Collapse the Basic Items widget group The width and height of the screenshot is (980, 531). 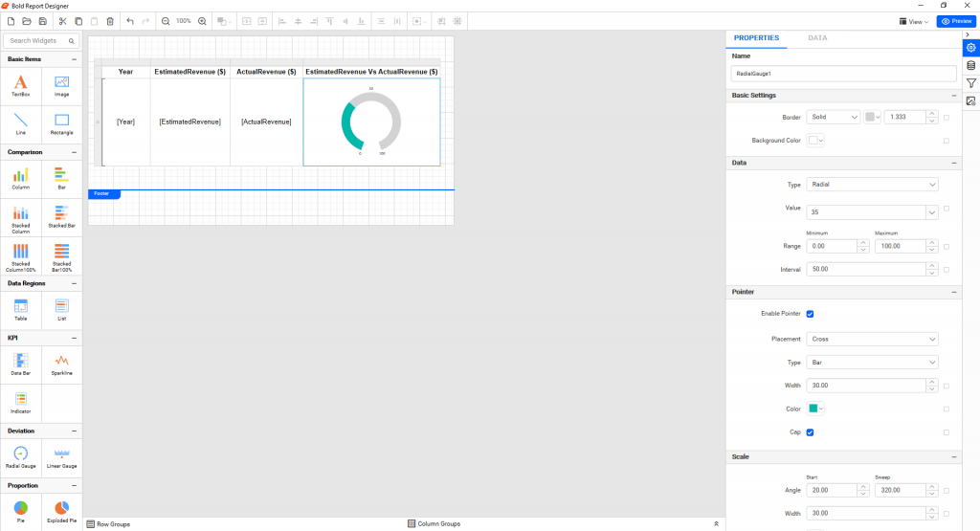tap(74, 59)
